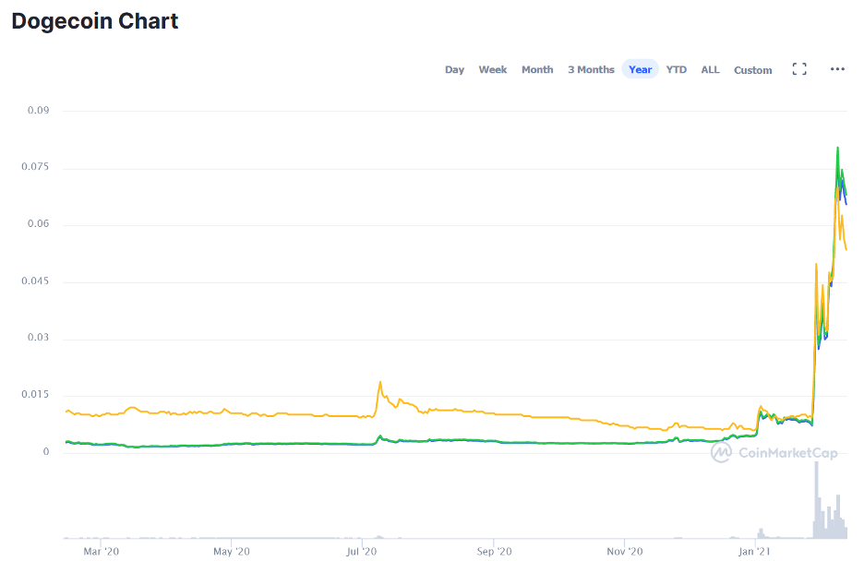Click the Jul '20 x-axis label
This screenshot has width=864, height=561.
point(362,551)
